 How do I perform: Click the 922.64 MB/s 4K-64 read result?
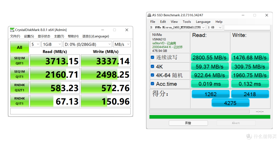(x=210, y=75)
